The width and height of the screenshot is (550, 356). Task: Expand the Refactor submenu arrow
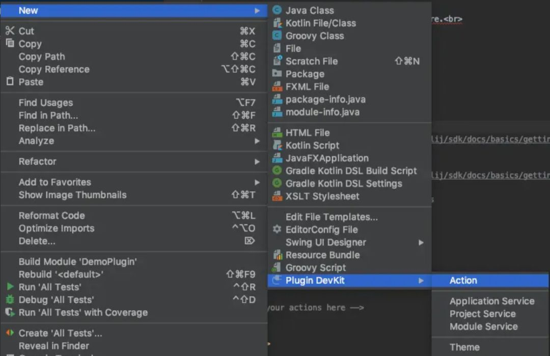pyautogui.click(x=257, y=162)
